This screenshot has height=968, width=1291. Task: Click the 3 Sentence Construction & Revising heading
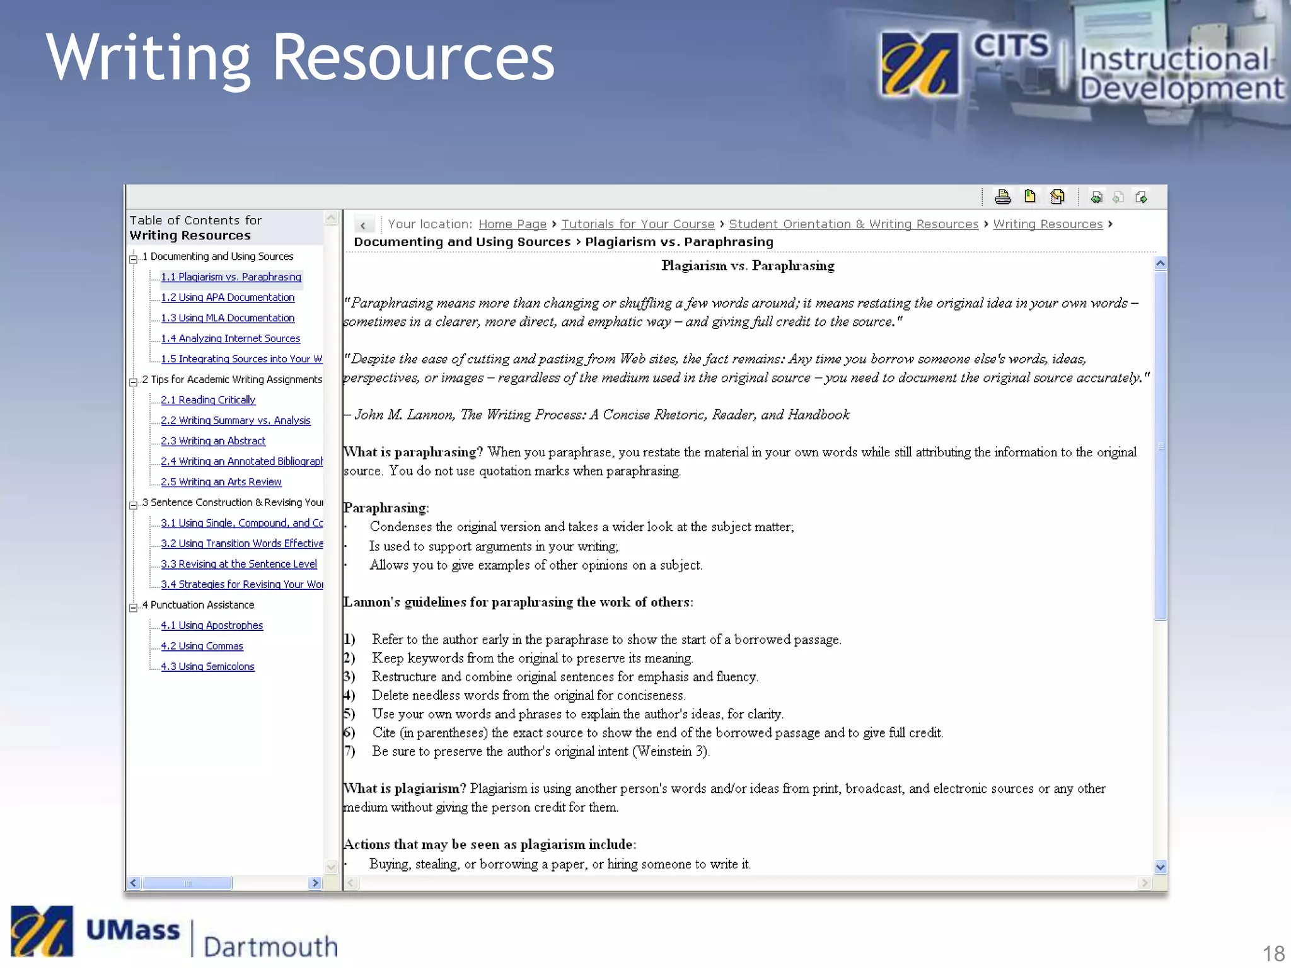click(x=233, y=502)
